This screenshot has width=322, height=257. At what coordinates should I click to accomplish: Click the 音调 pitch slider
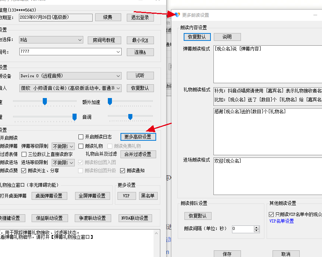(x=130, y=117)
